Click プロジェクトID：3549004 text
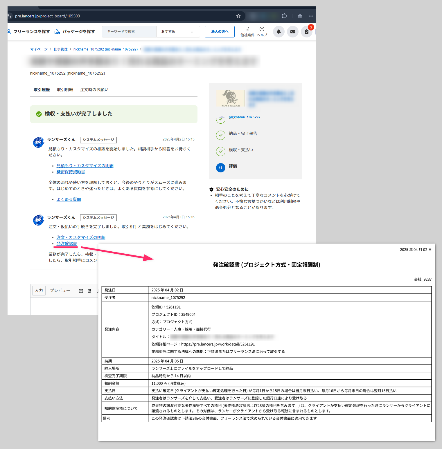Image resolution: width=442 pixels, height=449 pixels. click(x=174, y=315)
